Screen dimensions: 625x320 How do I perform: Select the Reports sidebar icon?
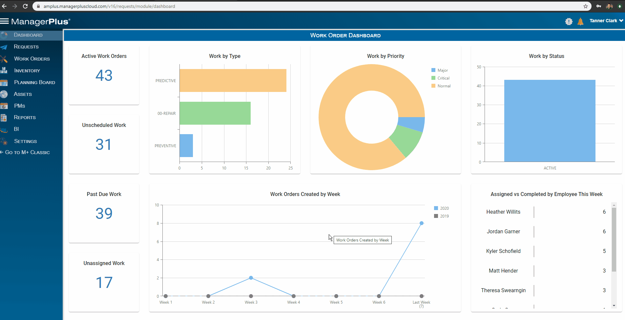(x=4, y=117)
